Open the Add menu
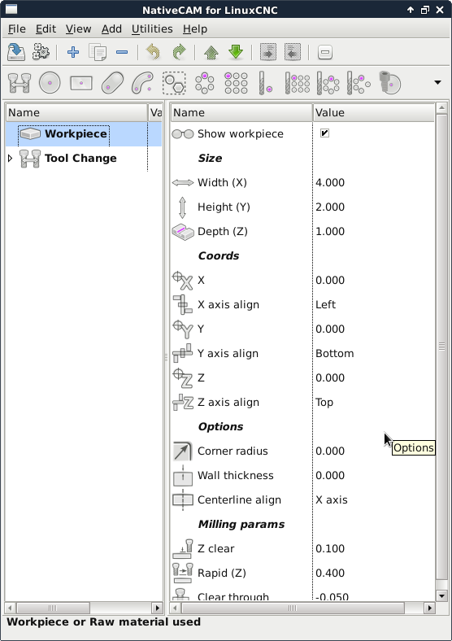 click(x=111, y=29)
